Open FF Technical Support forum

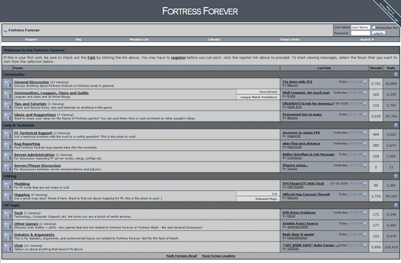point(33,133)
